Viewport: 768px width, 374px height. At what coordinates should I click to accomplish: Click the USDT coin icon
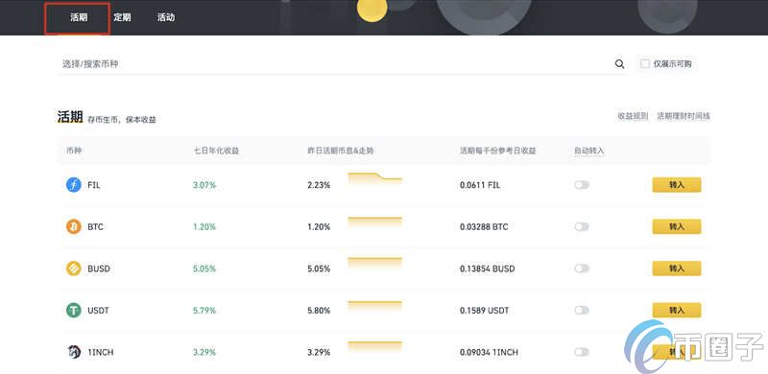click(74, 311)
